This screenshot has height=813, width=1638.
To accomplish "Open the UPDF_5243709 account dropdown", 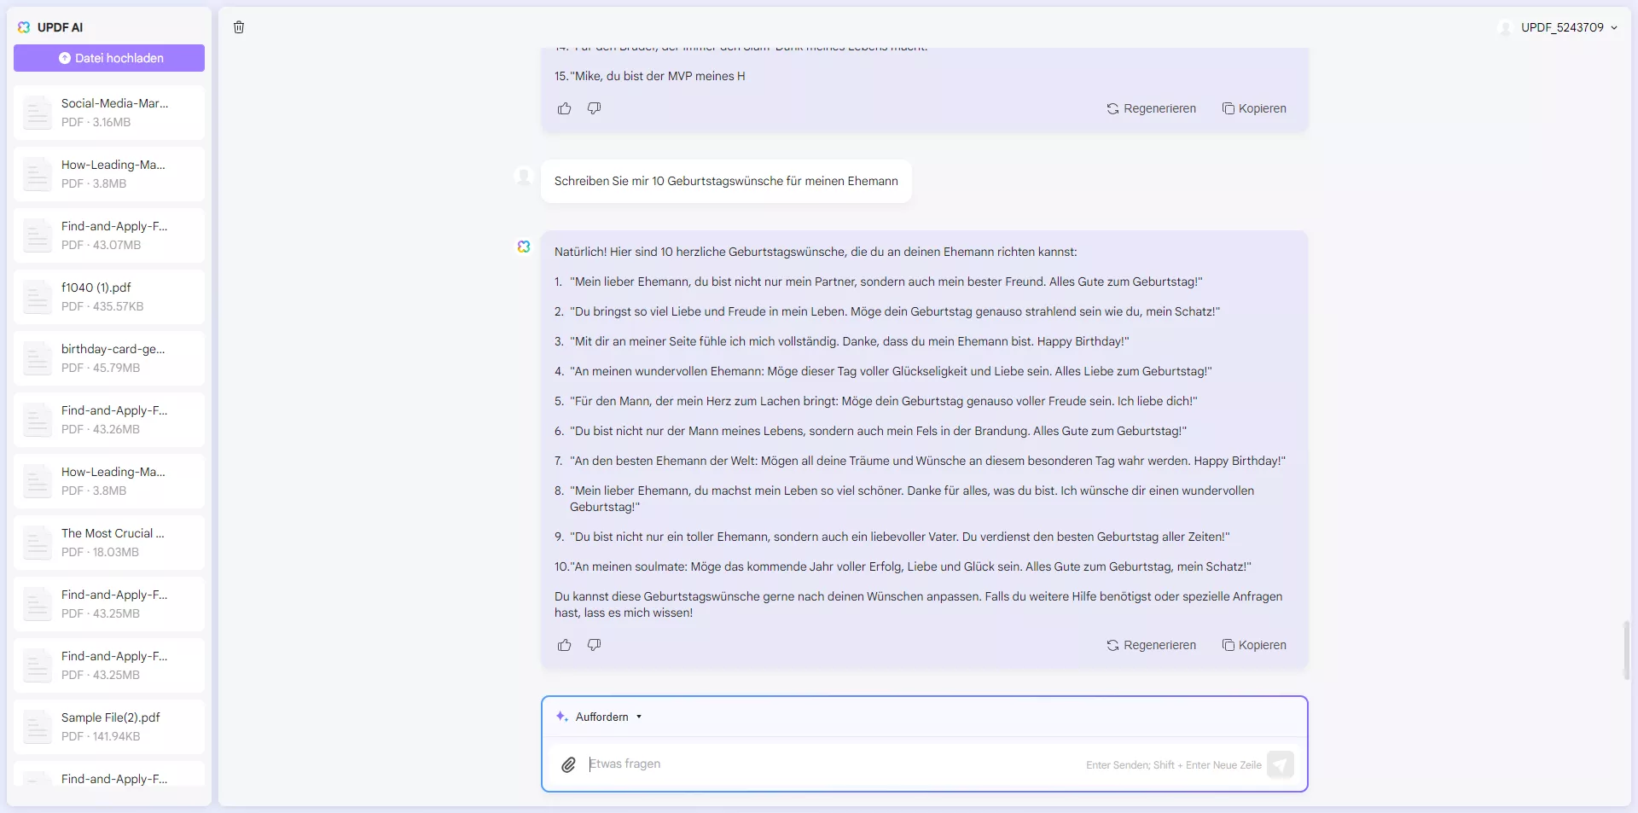I will point(1559,27).
